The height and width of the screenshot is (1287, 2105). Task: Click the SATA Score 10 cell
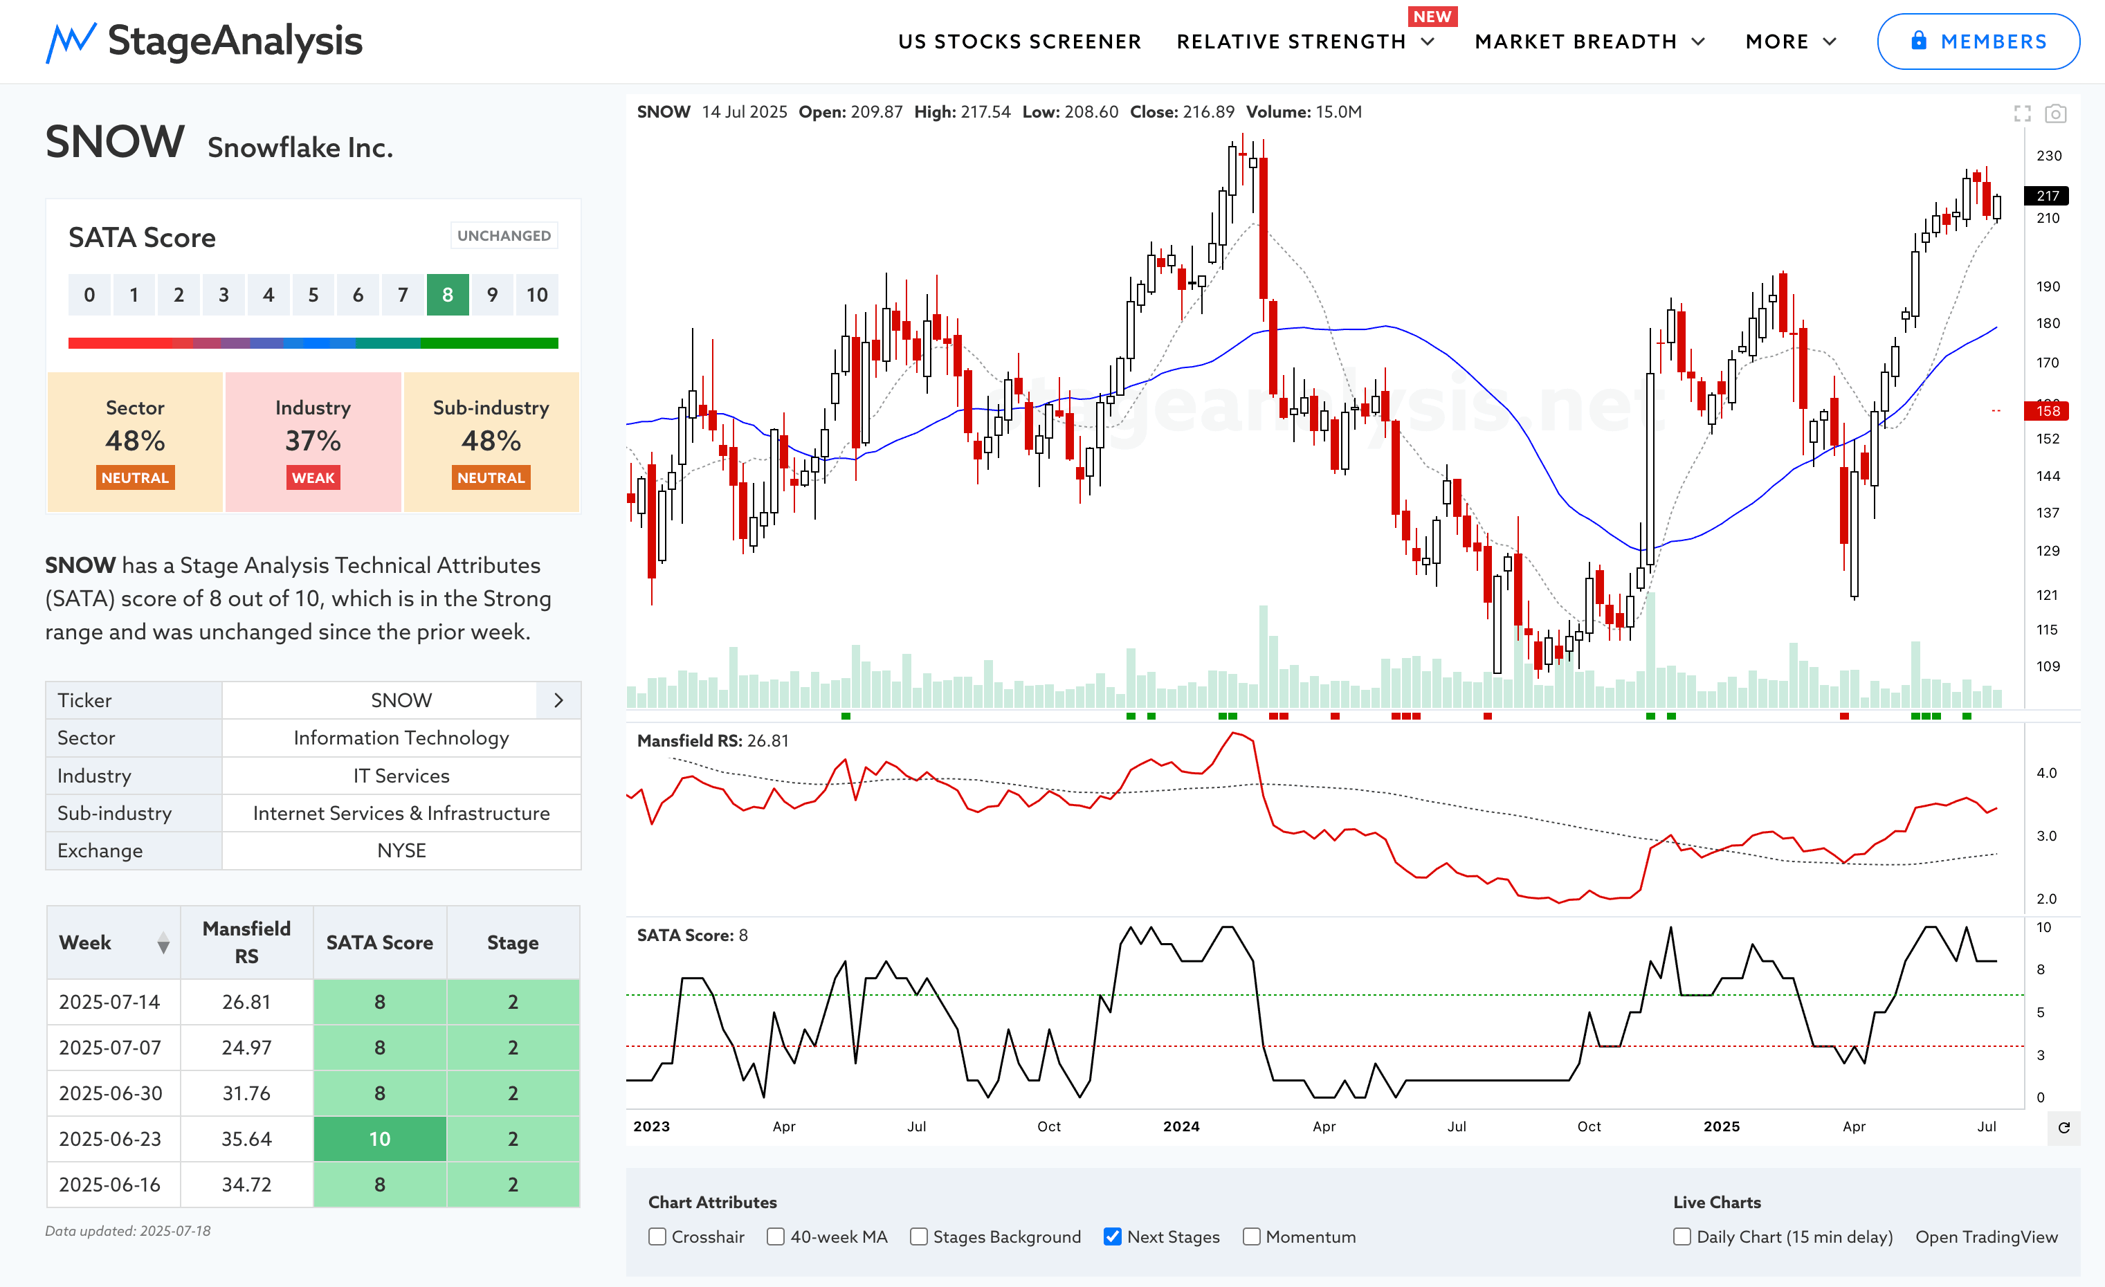point(379,1138)
